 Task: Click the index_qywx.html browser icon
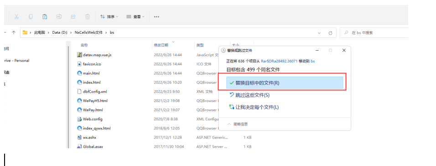(79, 128)
